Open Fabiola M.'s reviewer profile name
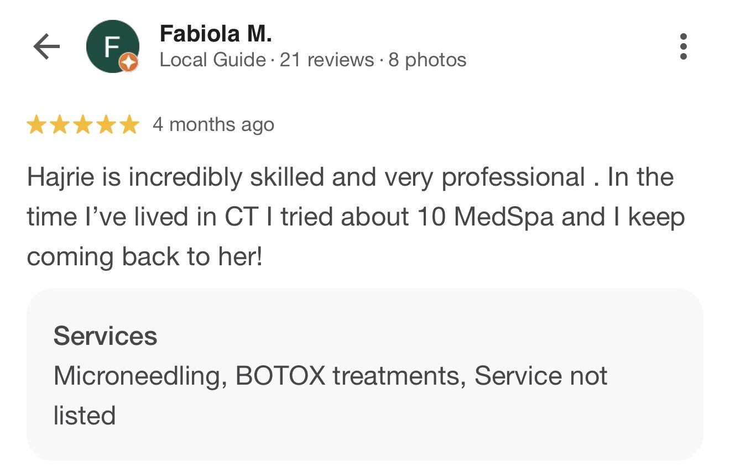 pyautogui.click(x=216, y=34)
